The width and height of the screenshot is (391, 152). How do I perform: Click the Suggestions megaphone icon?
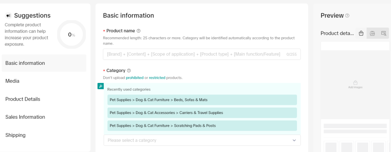click(8, 16)
